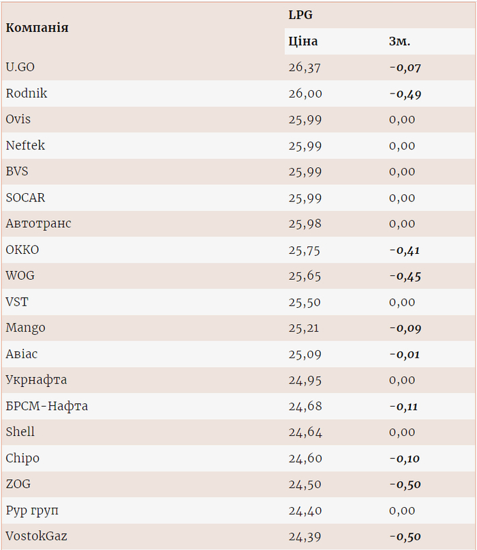Click the Компанія column header
Viewport: 477px width, 550px height.
coord(37,28)
